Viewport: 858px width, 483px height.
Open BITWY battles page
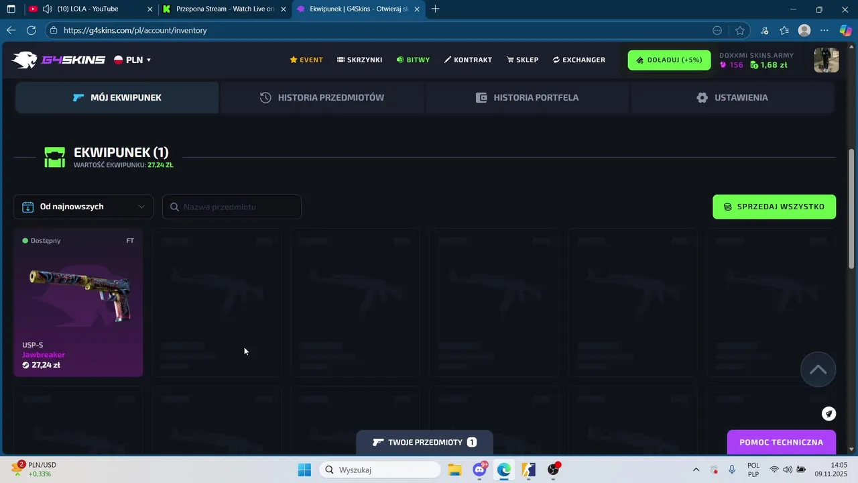[x=413, y=60]
